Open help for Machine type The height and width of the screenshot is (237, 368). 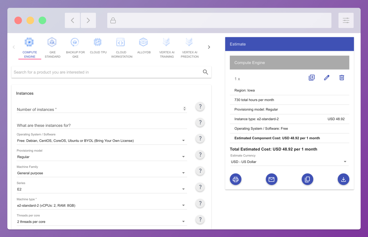point(200,203)
